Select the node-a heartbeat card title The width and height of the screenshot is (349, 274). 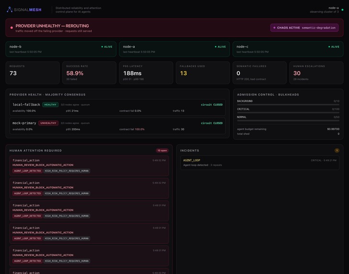[x=129, y=47]
